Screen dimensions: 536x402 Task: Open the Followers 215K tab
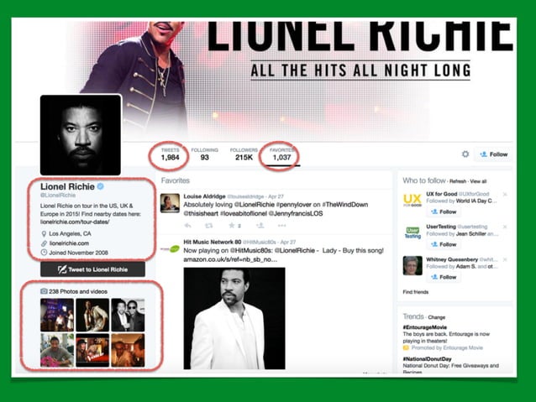click(244, 154)
